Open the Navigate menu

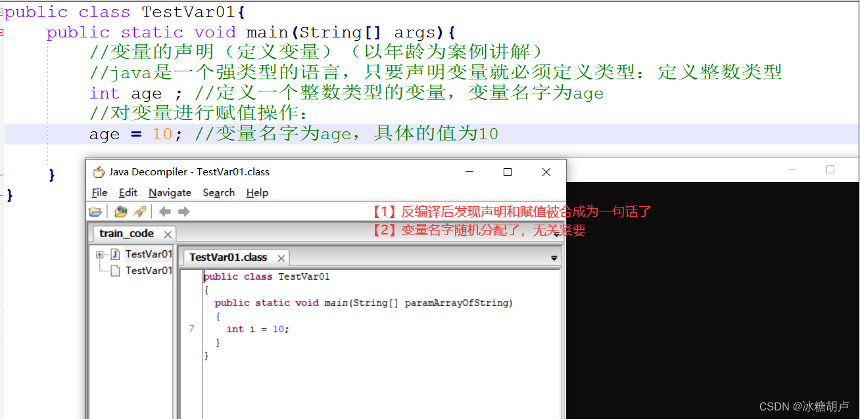click(170, 192)
